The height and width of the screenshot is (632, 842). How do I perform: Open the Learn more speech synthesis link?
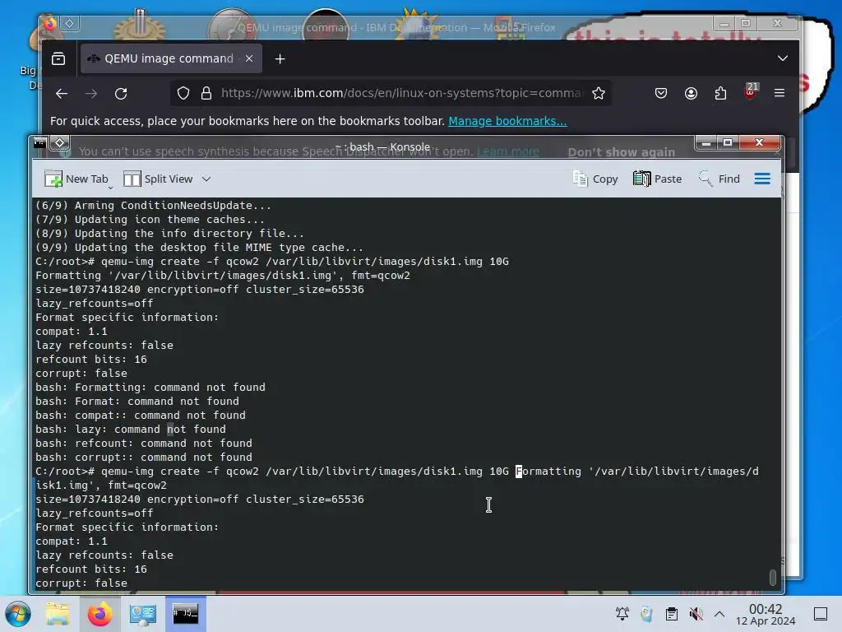[x=508, y=152]
